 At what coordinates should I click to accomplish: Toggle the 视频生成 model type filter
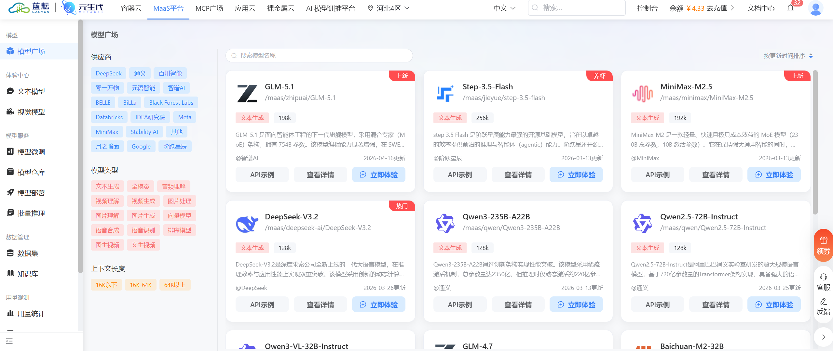point(143,201)
